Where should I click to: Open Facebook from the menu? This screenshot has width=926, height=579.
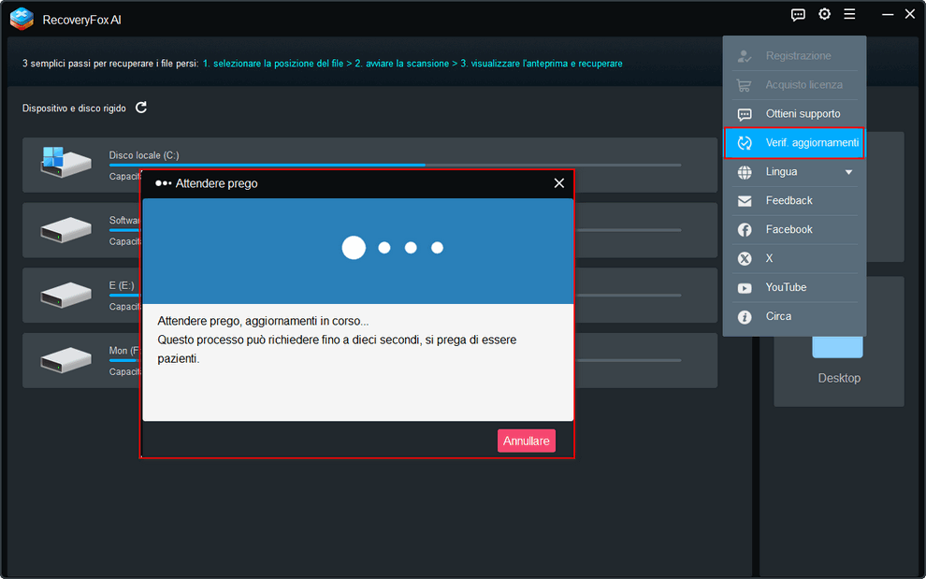795,229
